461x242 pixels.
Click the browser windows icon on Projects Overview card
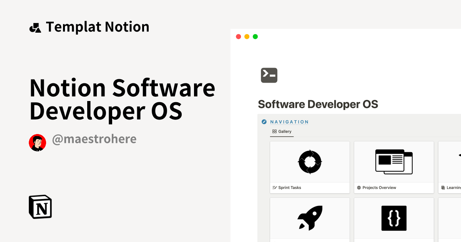point(394,162)
